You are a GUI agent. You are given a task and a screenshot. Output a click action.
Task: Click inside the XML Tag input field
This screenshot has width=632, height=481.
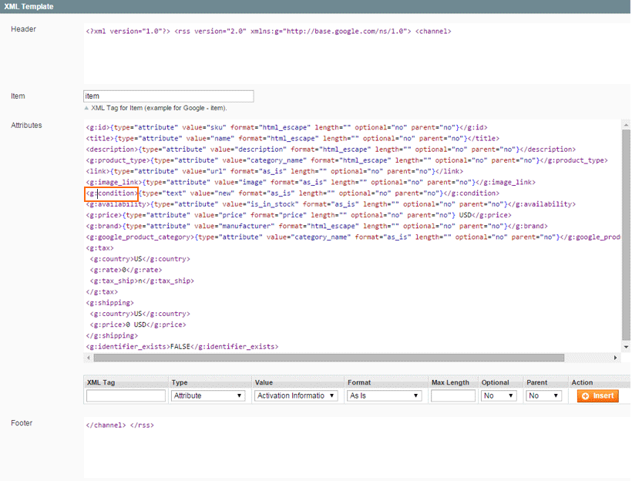[x=125, y=395]
